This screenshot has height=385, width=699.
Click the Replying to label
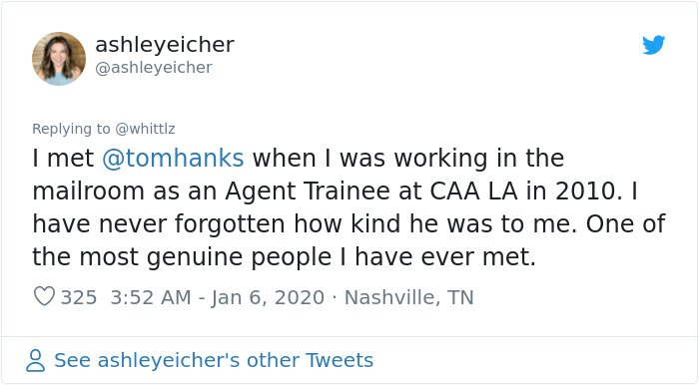click(x=71, y=129)
